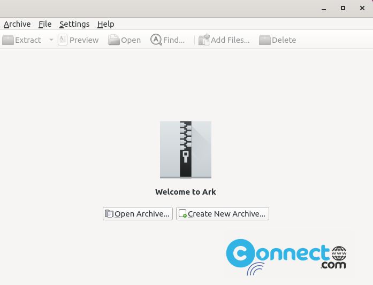Click the Delete toolbar icon
This screenshot has width=373, height=285.
[x=264, y=40]
